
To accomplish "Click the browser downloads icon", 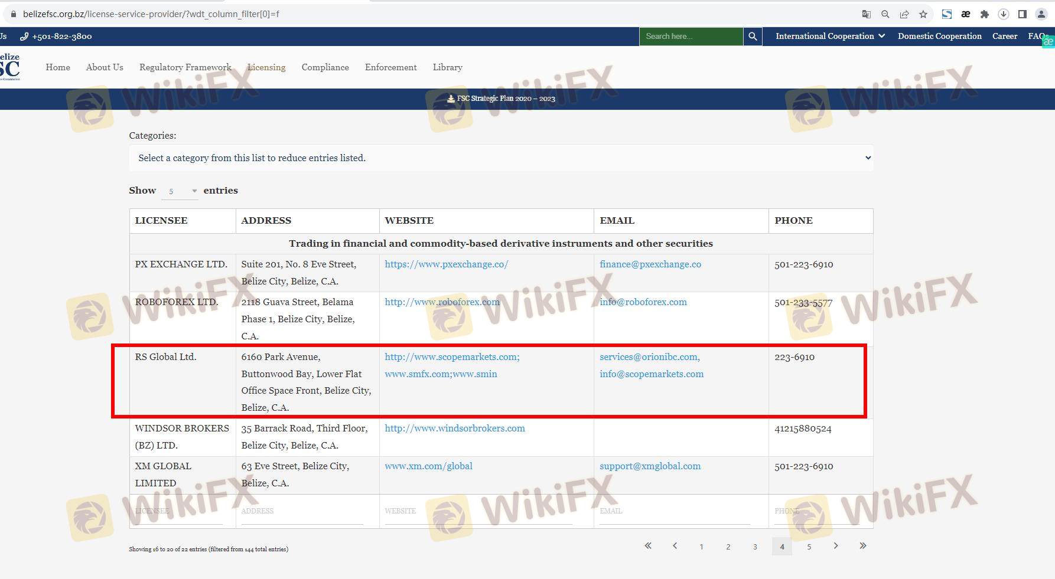I will point(1003,14).
